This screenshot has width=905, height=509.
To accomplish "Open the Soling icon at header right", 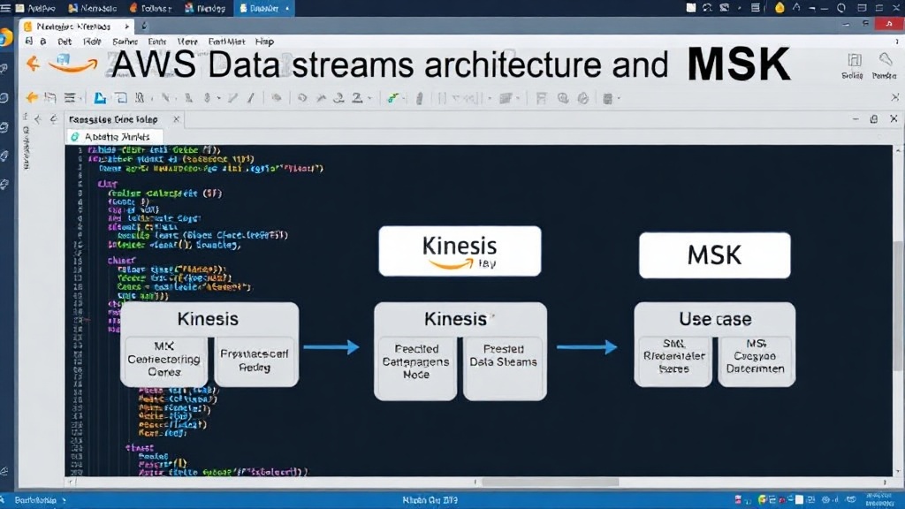I will [x=853, y=65].
